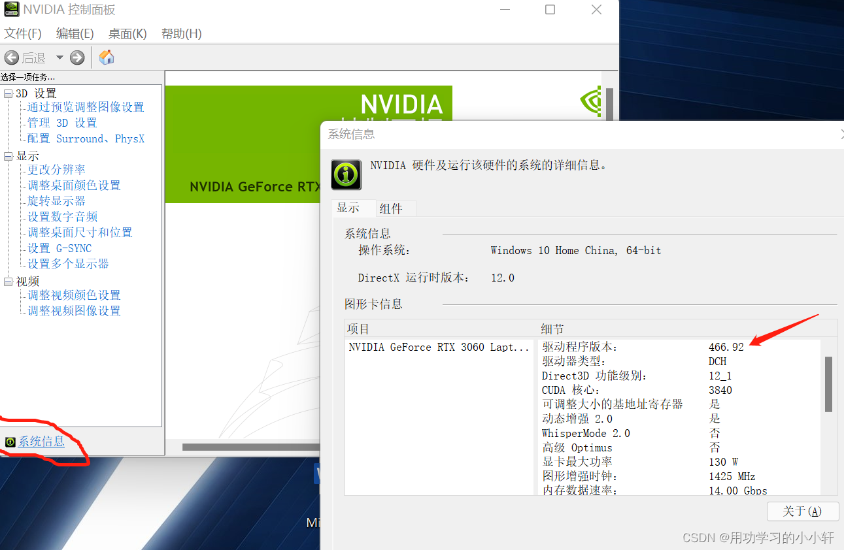Open 调整桌面尺寸和位置

point(80,233)
